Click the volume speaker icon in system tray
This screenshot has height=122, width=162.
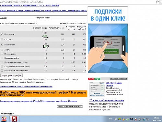tap(147, 119)
